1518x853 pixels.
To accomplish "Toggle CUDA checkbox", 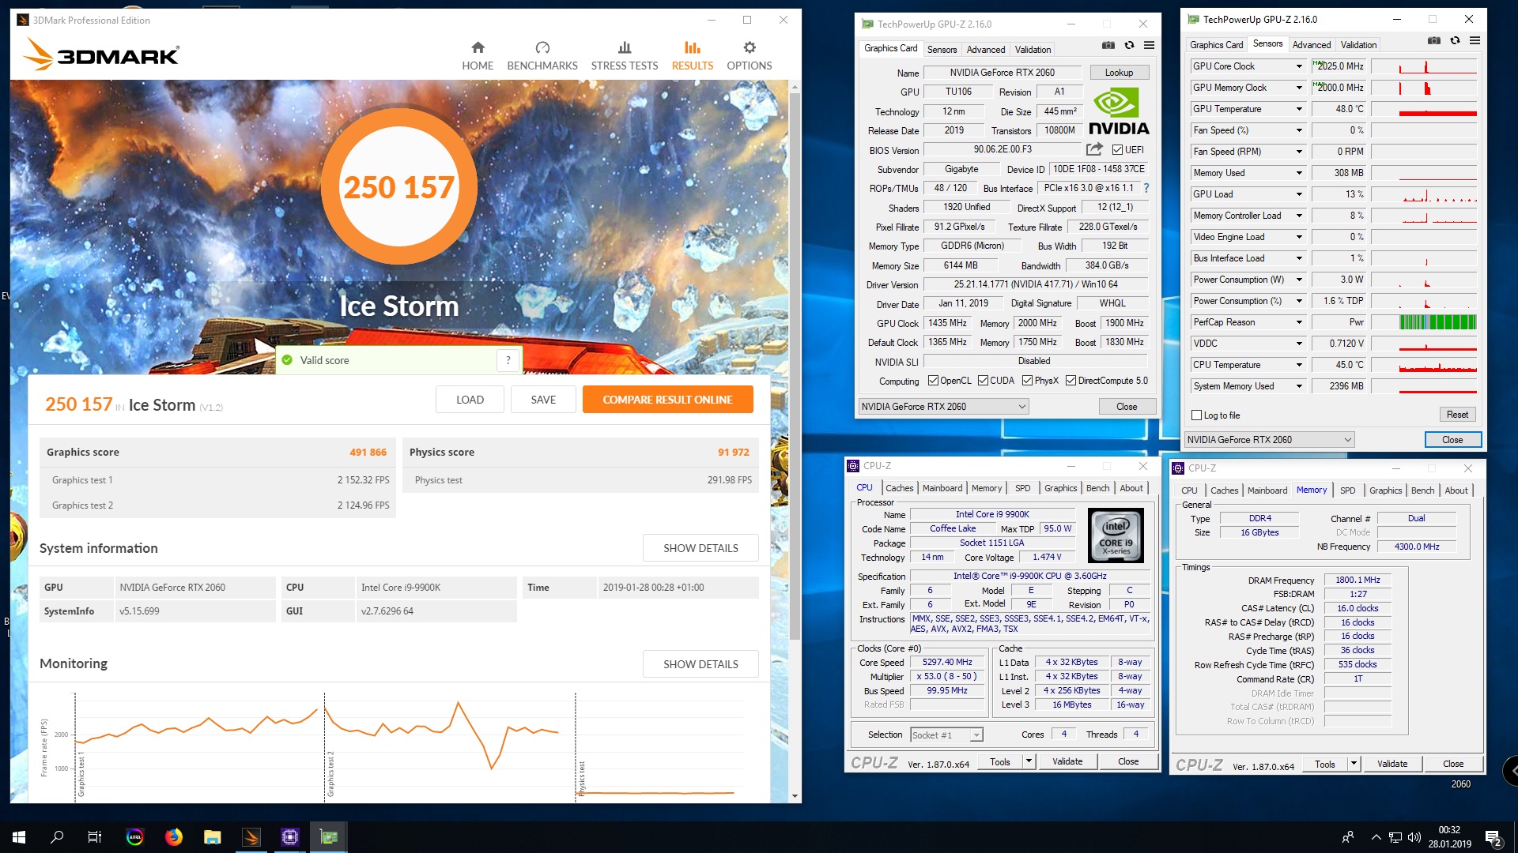I will tap(984, 381).
